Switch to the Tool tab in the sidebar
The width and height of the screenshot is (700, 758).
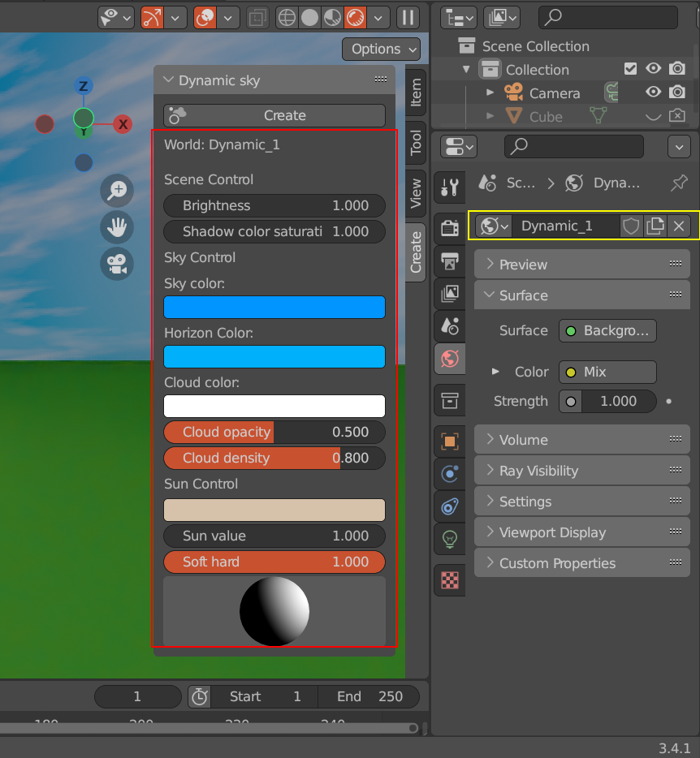[x=415, y=144]
